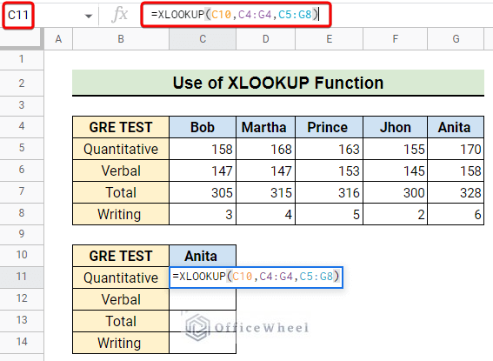
Task: Click the top table 'GRE TEST' header cell
Action: 121,127
